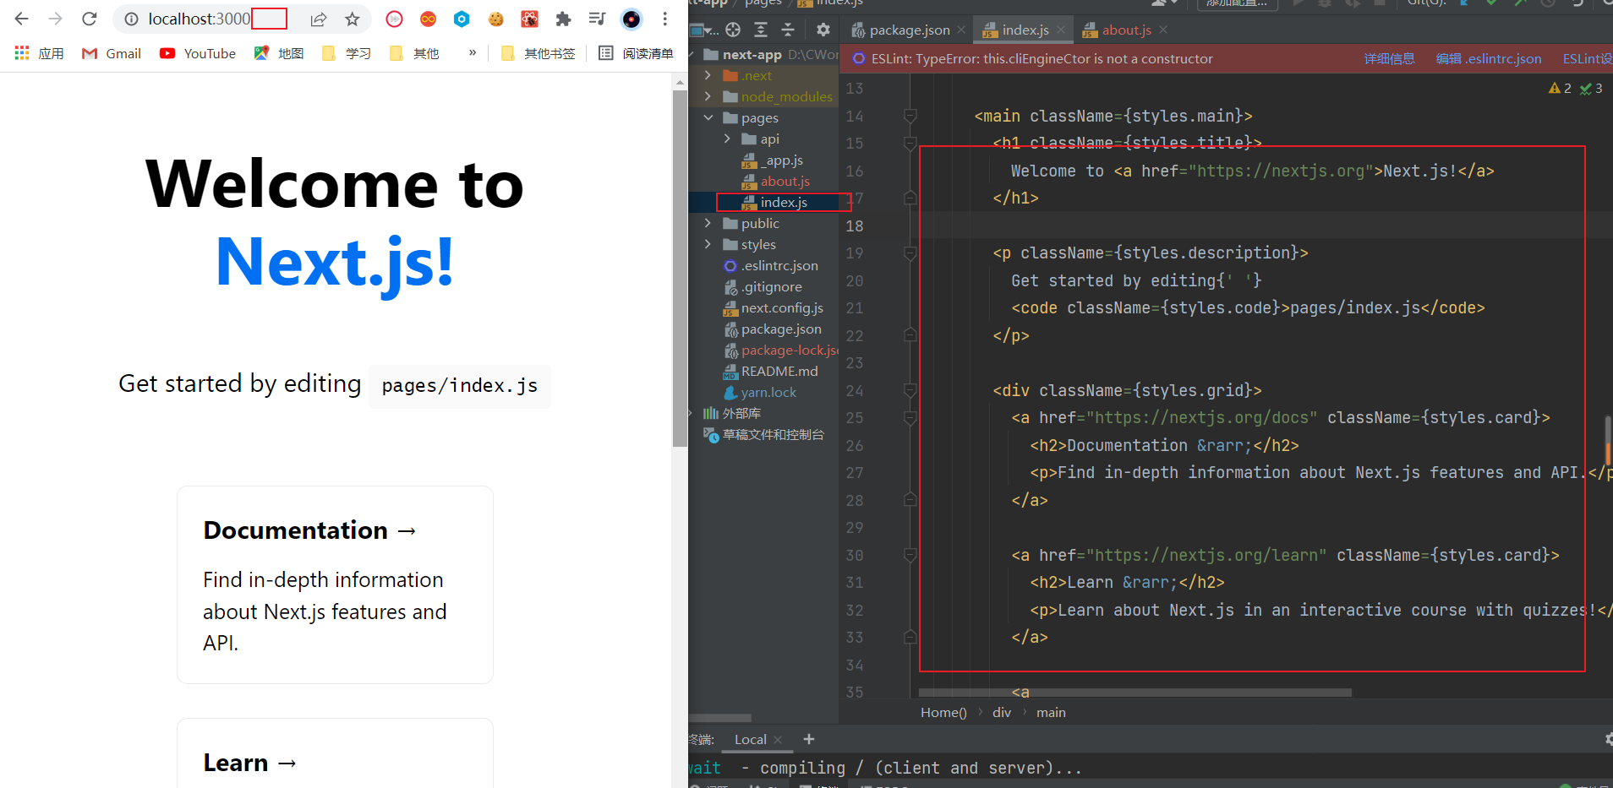This screenshot has width=1613, height=788.
Task: Go forward in the Chrome browser
Action: (56, 19)
